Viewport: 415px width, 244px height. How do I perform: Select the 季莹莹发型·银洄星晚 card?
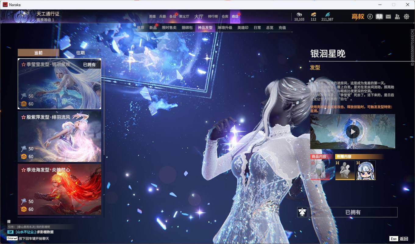[59, 84]
